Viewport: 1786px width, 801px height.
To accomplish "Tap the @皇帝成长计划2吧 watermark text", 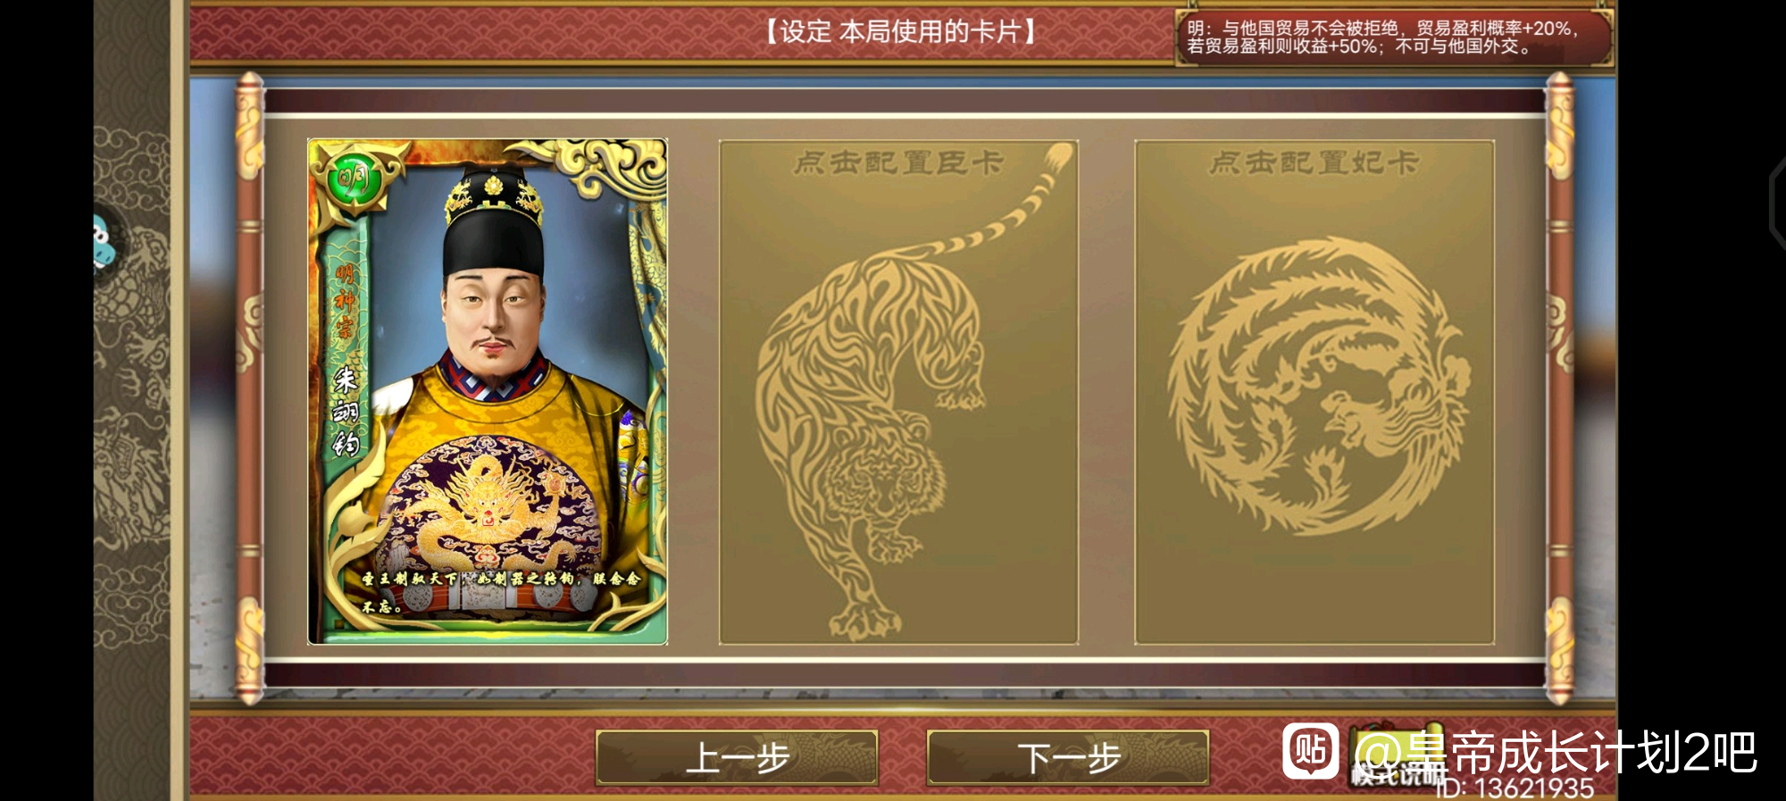I will [1556, 752].
